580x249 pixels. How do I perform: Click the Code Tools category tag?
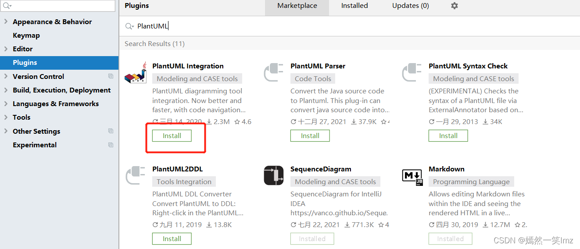pos(313,79)
